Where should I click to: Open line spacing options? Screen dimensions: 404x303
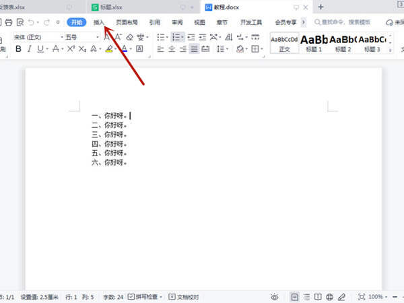[x=220, y=48]
